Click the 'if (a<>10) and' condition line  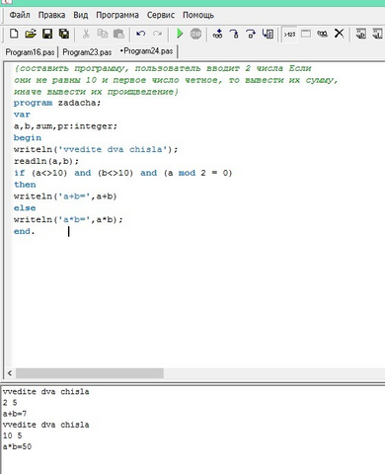coord(122,173)
